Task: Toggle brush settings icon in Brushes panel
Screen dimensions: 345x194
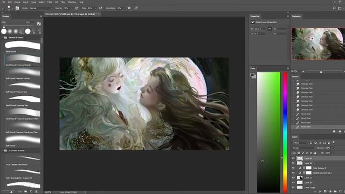Action: pyautogui.click(x=39, y=24)
